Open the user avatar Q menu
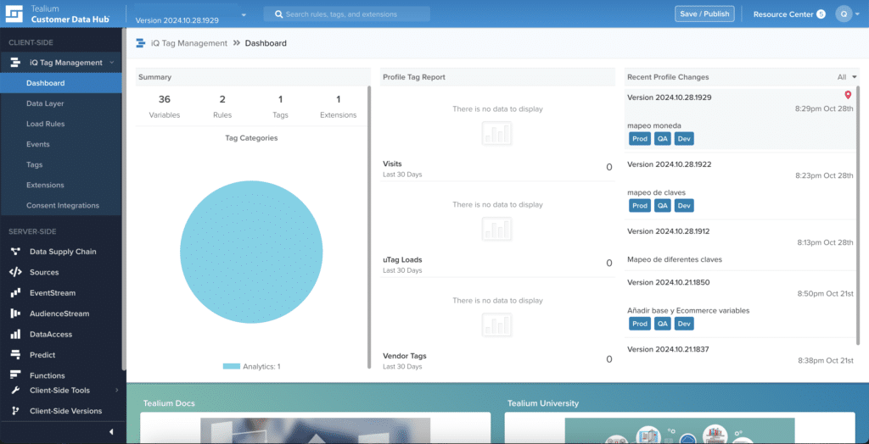The width and height of the screenshot is (869, 444). pos(844,14)
